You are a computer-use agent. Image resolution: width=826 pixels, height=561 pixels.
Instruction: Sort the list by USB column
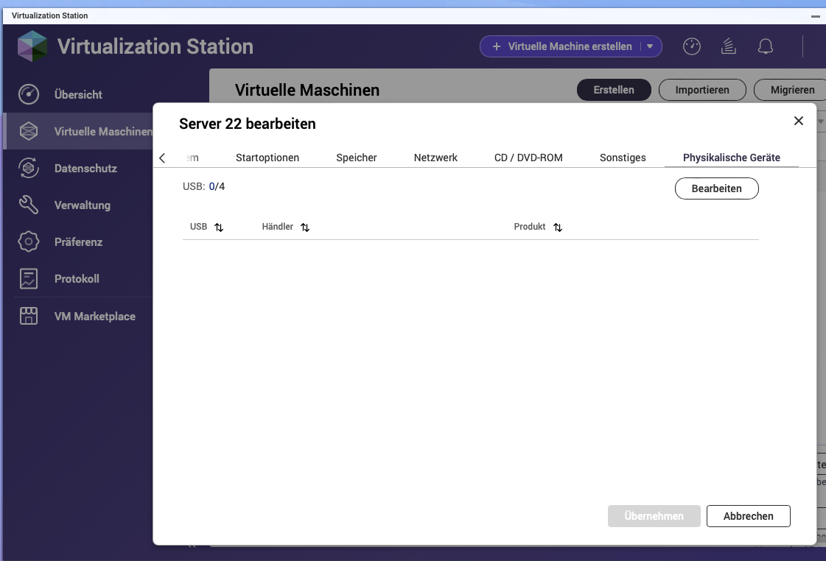219,227
